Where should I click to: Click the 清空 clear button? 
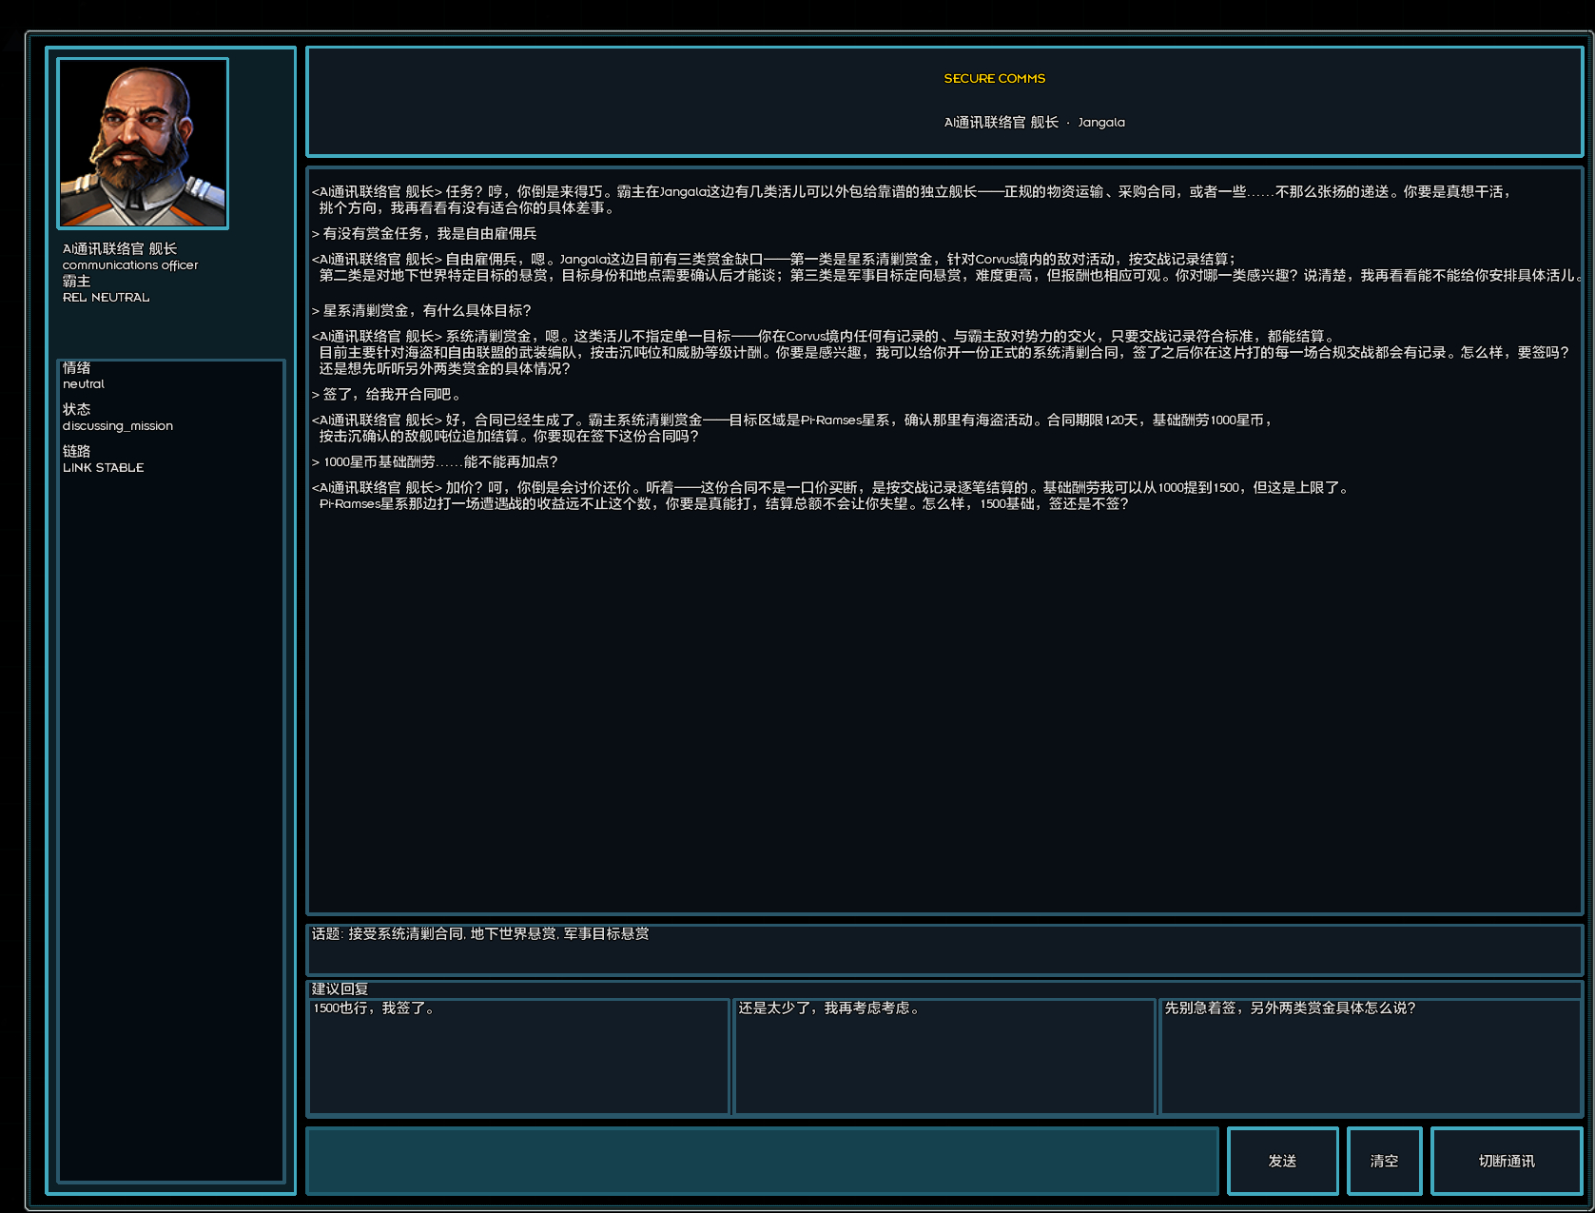point(1384,1161)
